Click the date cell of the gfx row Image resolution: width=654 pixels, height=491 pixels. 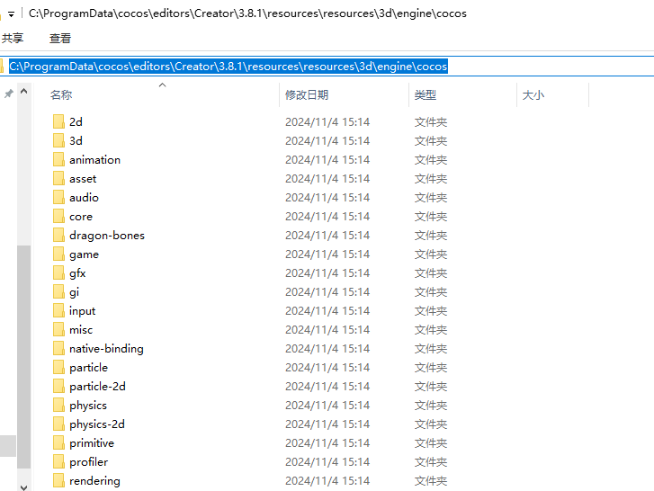[327, 273]
